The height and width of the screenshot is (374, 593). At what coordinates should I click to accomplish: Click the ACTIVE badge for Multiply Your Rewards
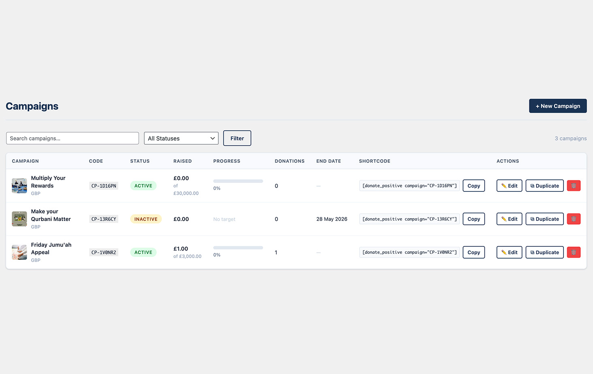(143, 186)
